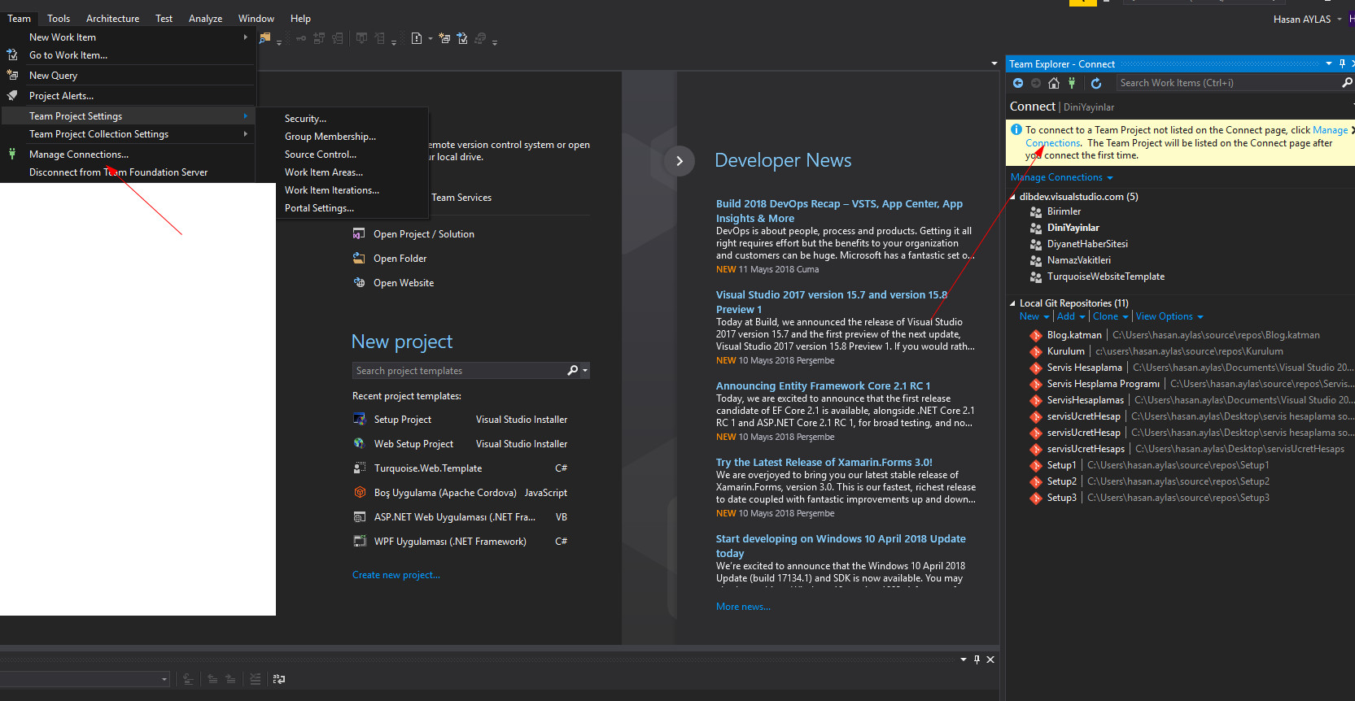Select the DiniYayinlar team project
1355x701 pixels.
pyautogui.click(x=1073, y=228)
